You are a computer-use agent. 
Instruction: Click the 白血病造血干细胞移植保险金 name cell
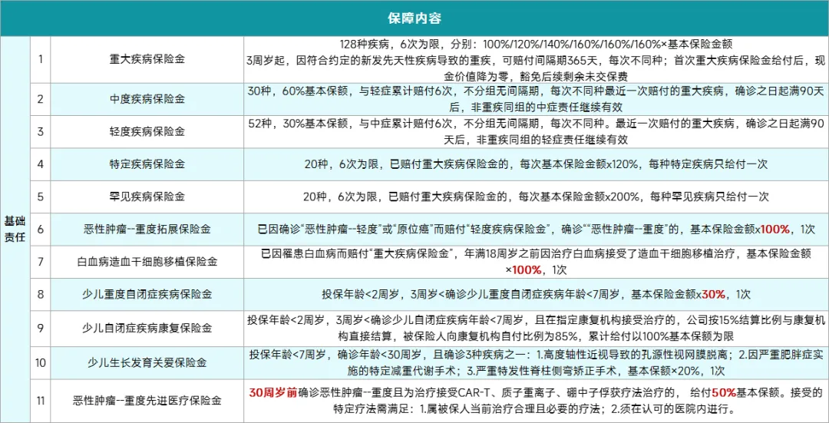tap(147, 261)
